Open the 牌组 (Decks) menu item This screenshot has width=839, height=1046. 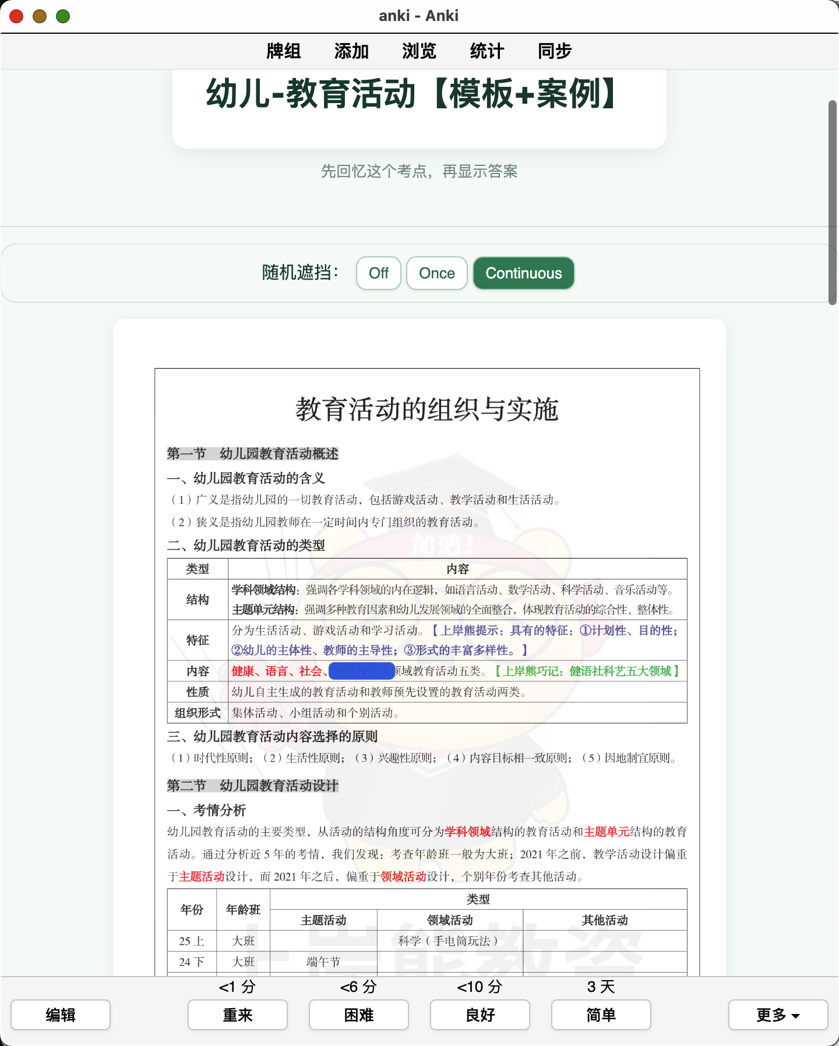tap(284, 51)
